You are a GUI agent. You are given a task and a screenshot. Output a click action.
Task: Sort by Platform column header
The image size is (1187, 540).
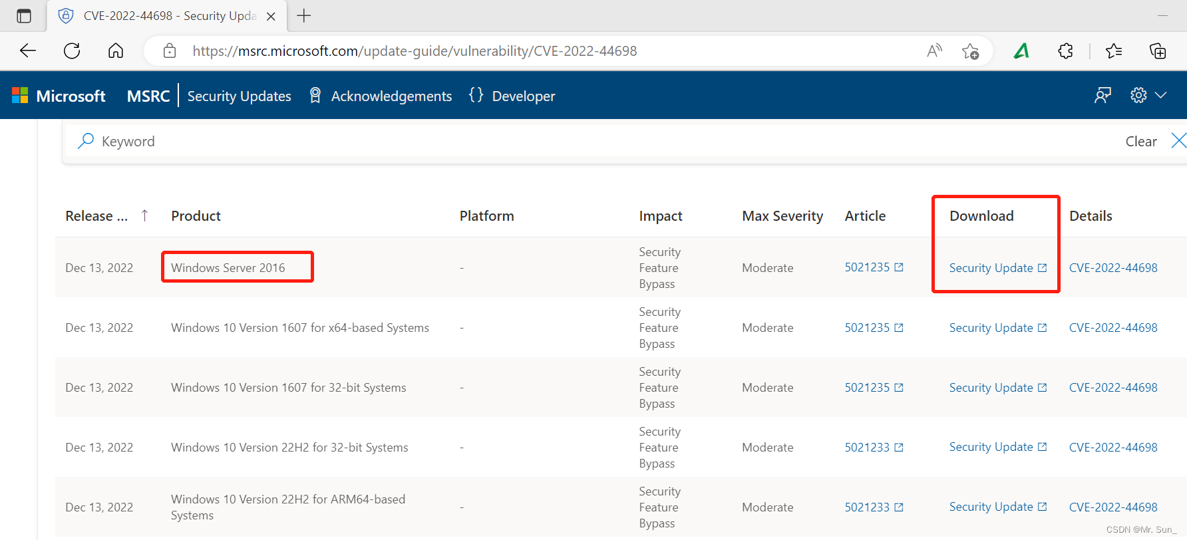(486, 215)
